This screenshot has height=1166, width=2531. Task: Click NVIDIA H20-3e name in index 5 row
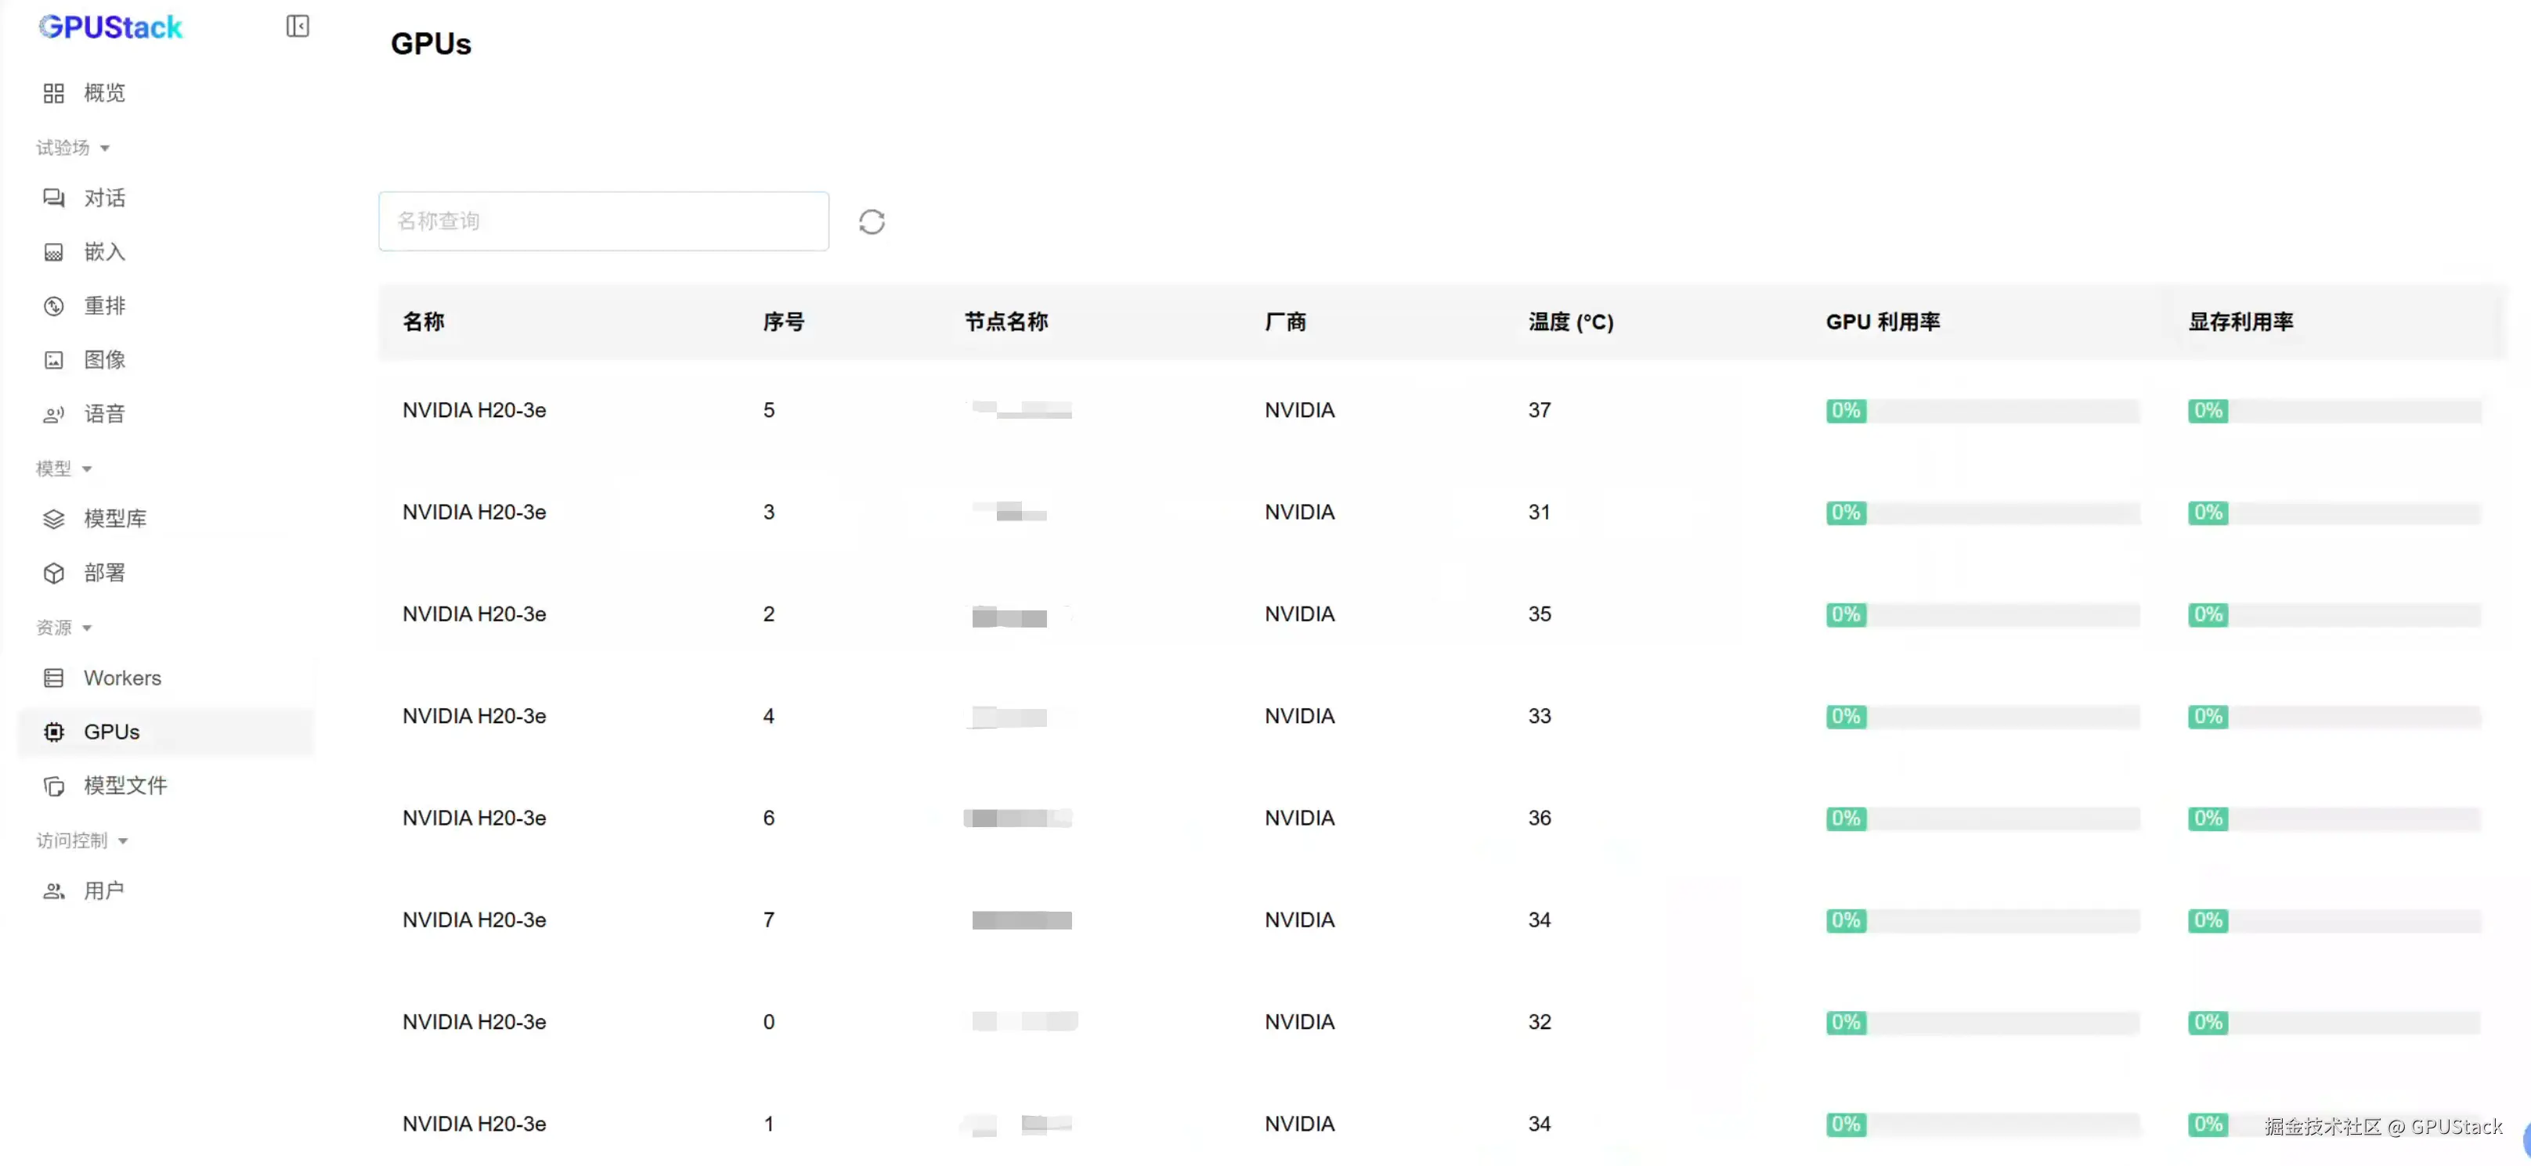click(x=475, y=410)
